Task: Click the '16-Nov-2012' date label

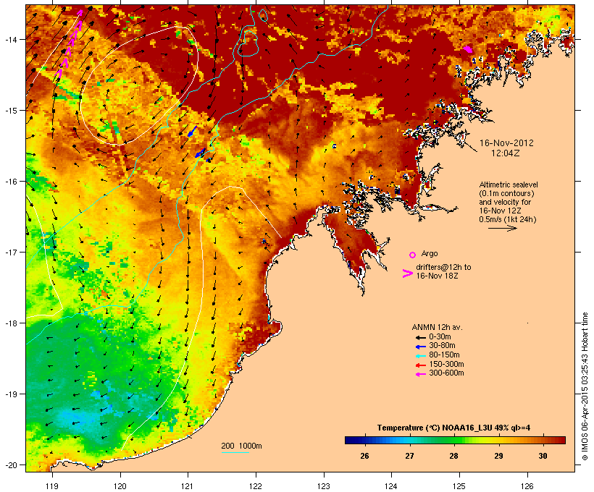Action: click(x=506, y=143)
